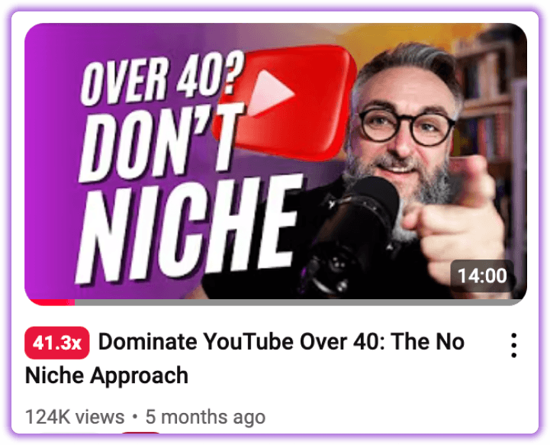The height and width of the screenshot is (445, 550).
Task: Click the red watched portion of progress bar
Action: click(x=53, y=302)
